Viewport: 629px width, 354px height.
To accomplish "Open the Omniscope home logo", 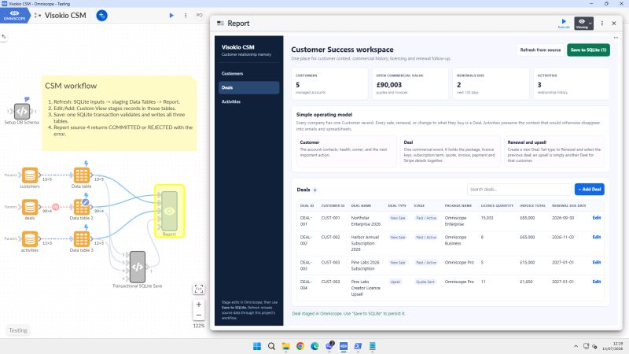I will [x=14, y=15].
